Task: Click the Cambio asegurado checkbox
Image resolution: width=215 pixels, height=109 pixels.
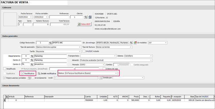Action: tap(132, 65)
